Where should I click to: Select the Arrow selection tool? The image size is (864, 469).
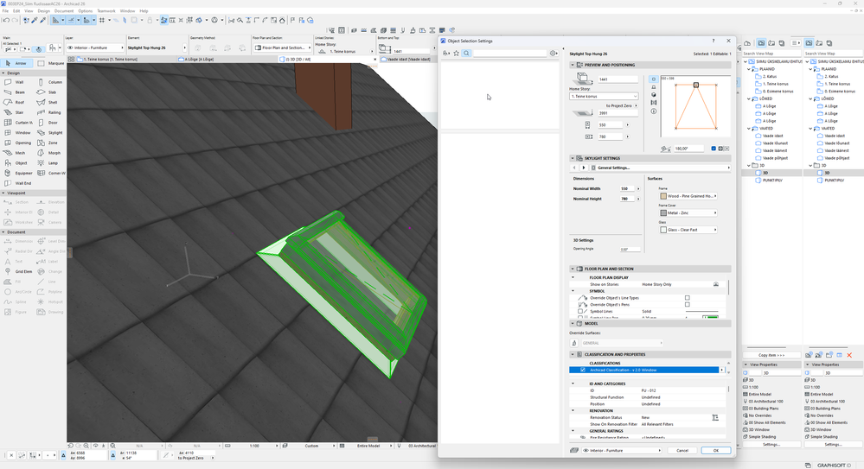click(17, 63)
